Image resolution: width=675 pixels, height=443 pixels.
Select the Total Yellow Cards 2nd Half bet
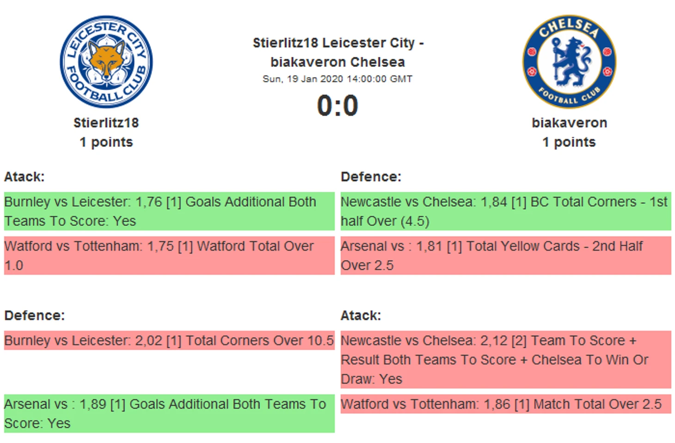pos(506,255)
